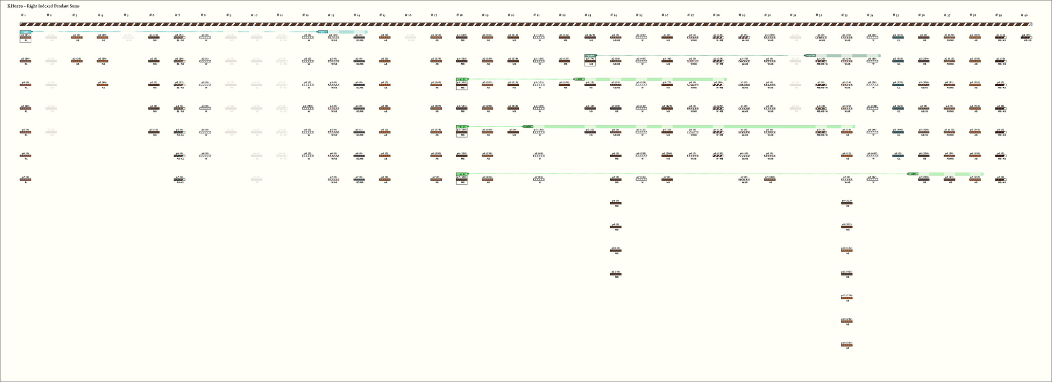Click pendant p4 (714) in cluster #38

click(975, 108)
